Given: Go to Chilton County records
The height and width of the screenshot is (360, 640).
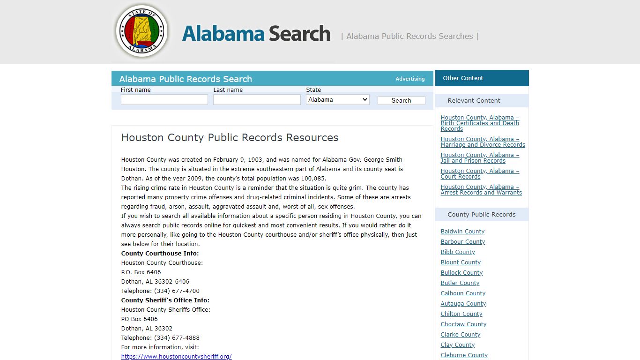Looking at the screenshot, I should coord(461,314).
